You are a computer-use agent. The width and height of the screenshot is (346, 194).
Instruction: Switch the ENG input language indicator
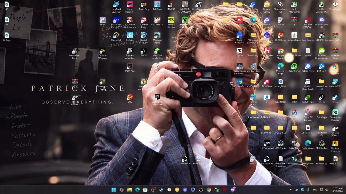tap(315, 190)
